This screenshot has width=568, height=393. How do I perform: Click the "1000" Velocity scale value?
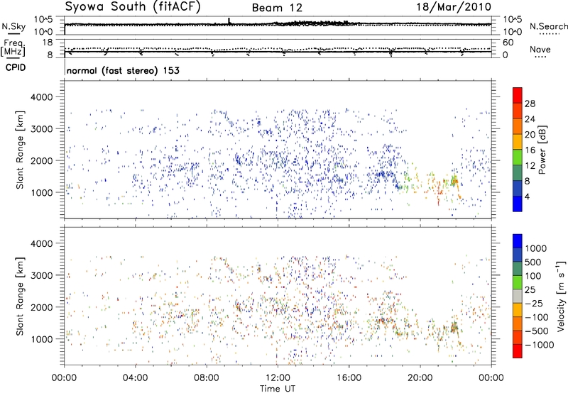(536, 248)
